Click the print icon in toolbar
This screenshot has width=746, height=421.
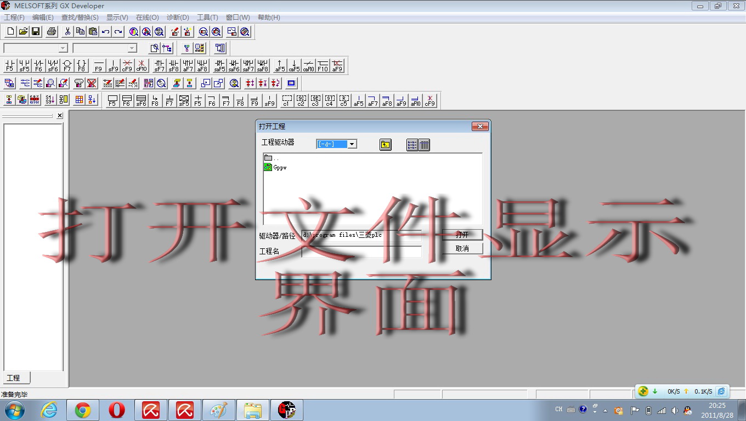point(52,32)
